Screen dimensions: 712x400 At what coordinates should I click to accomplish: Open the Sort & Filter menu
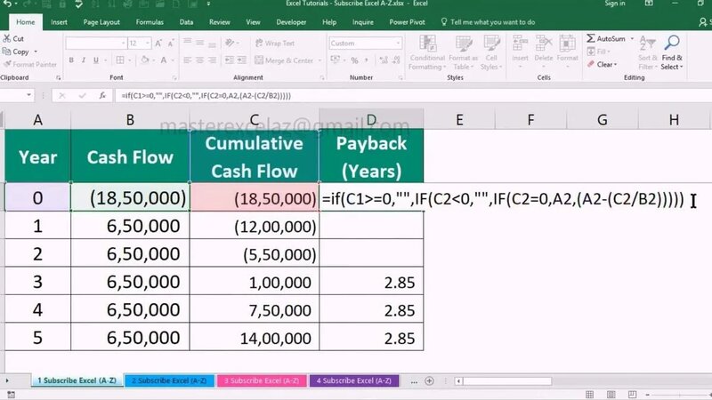[x=648, y=52]
